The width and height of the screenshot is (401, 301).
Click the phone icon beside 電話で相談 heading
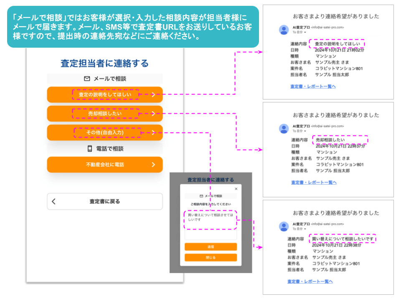(x=89, y=148)
